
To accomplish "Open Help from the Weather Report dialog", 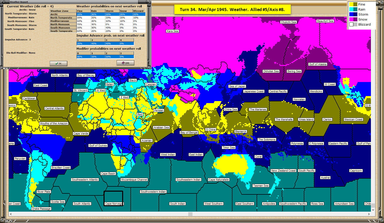I will (x=125, y=63).
